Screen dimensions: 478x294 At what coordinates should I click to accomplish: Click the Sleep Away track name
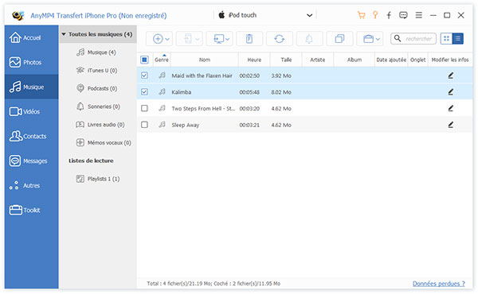coord(186,125)
